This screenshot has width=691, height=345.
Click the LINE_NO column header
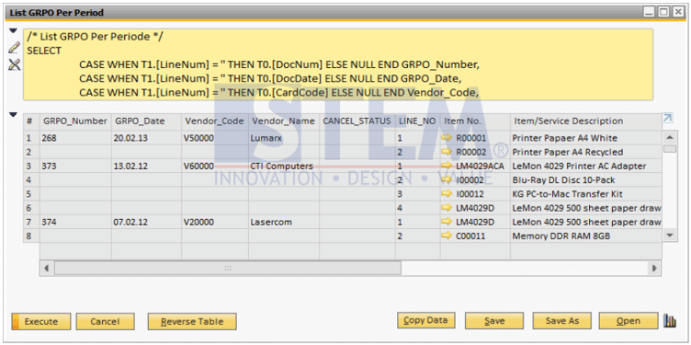(x=418, y=121)
